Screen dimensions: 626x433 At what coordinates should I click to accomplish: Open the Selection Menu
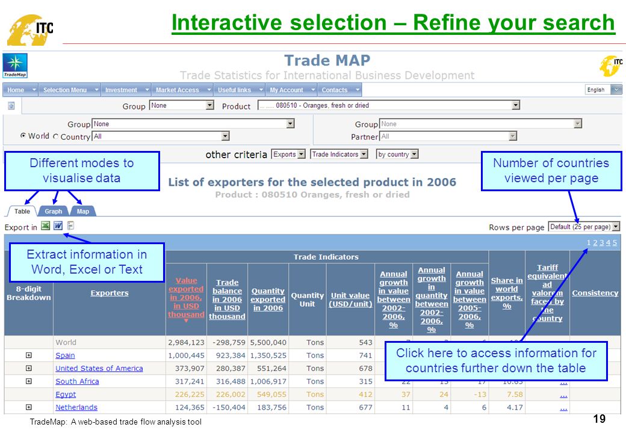(x=70, y=90)
